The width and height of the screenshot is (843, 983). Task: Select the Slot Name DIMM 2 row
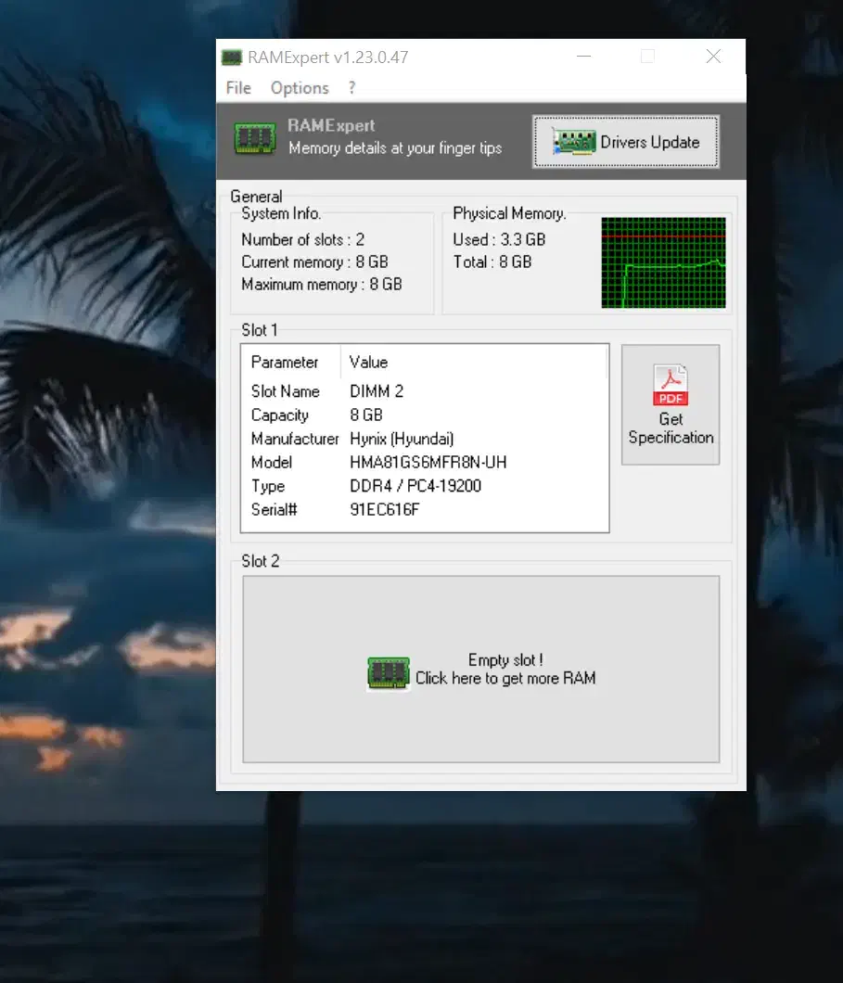point(377,391)
